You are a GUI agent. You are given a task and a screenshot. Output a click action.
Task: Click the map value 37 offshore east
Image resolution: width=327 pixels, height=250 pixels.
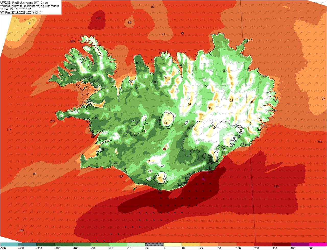(x=323, y=99)
